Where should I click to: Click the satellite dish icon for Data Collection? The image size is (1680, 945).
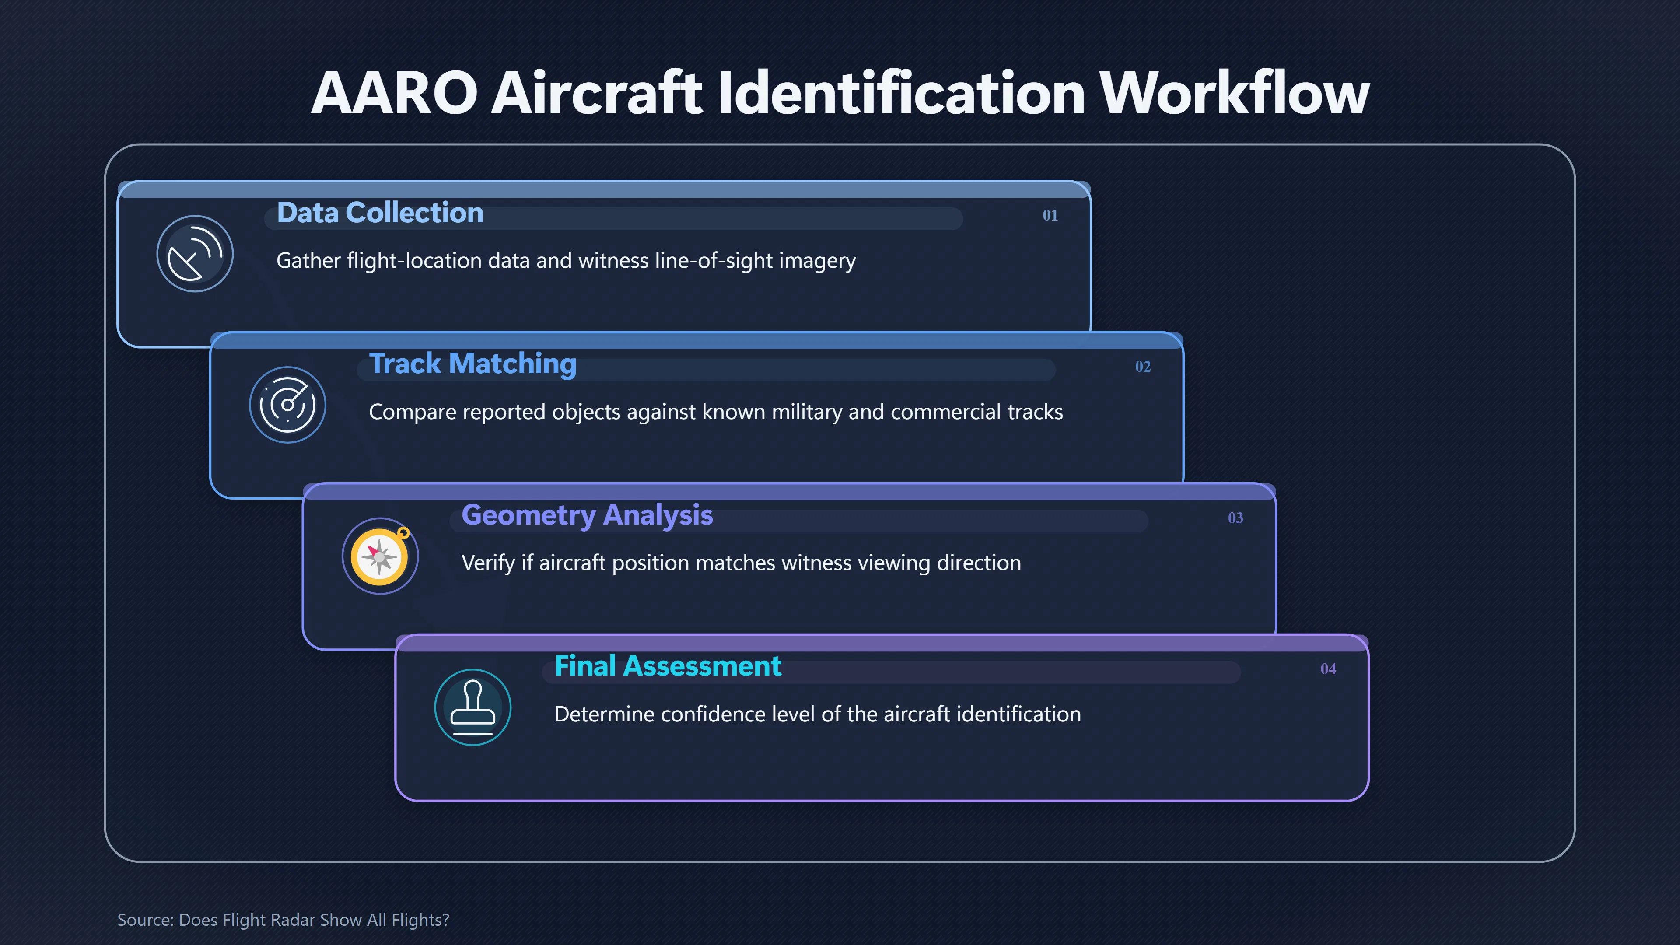click(195, 254)
